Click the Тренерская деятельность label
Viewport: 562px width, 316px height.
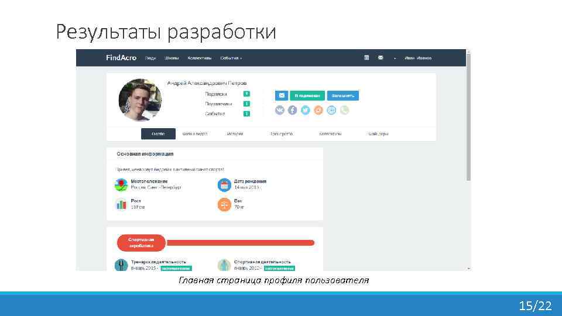pos(159,262)
